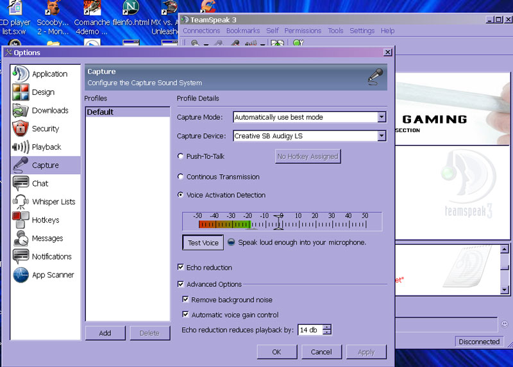The height and width of the screenshot is (367, 513).
Task: Select the Messages options icon
Action: (21, 238)
